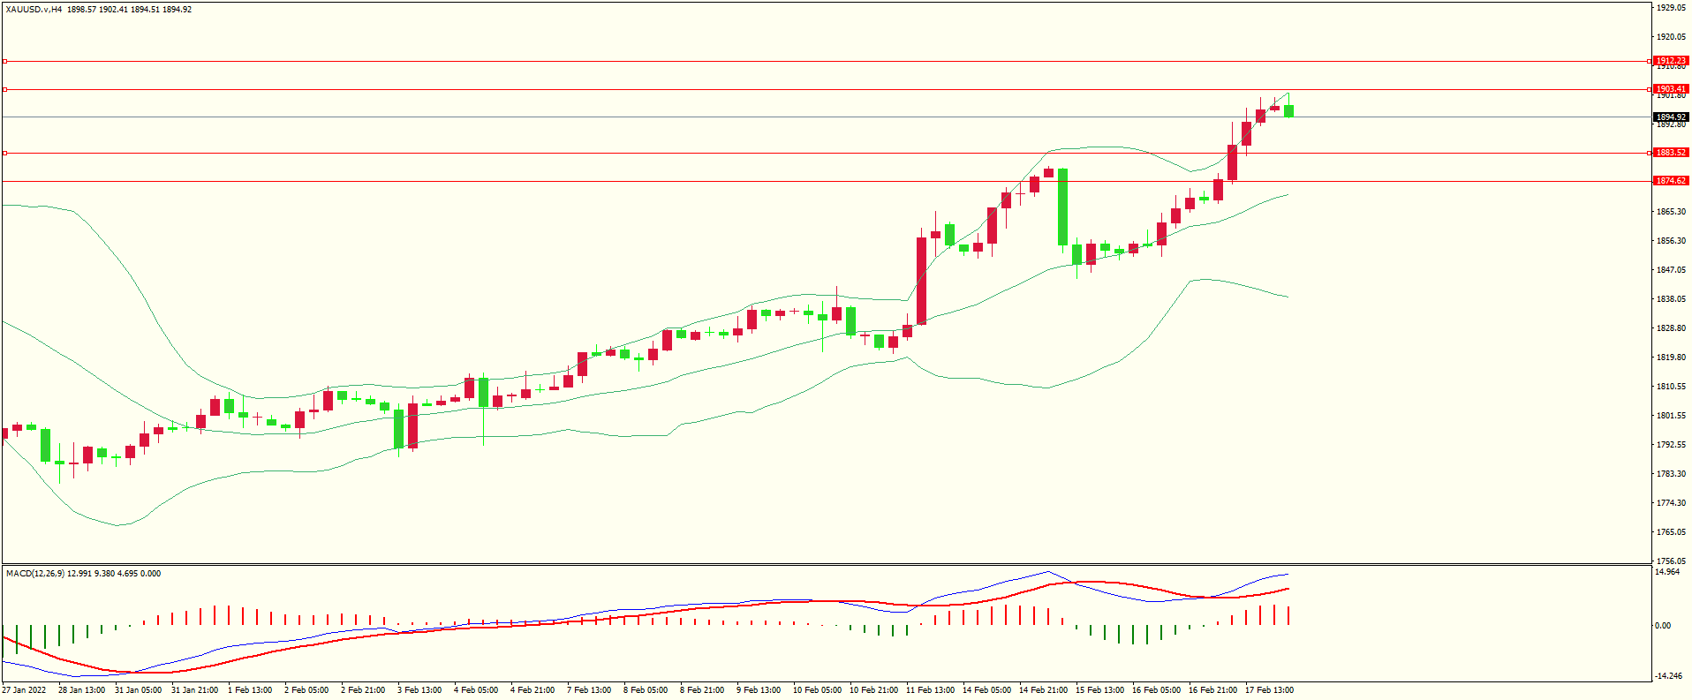Image resolution: width=1692 pixels, height=700 pixels.
Task: Click the 3 Feb 13:00 time label
Action: pyautogui.click(x=419, y=690)
